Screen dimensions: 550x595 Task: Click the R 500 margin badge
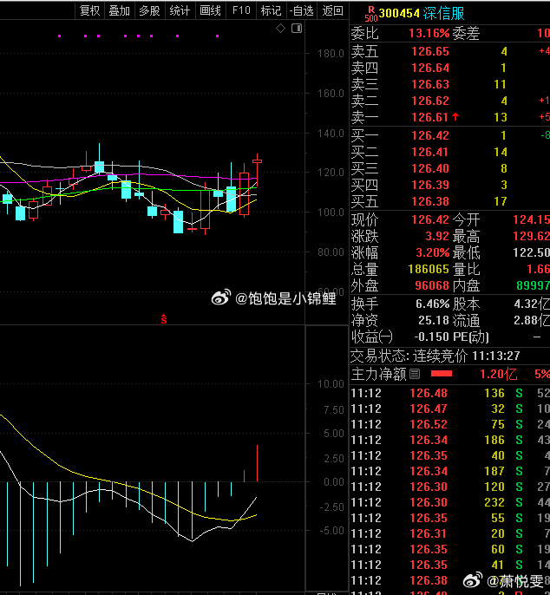(x=370, y=14)
